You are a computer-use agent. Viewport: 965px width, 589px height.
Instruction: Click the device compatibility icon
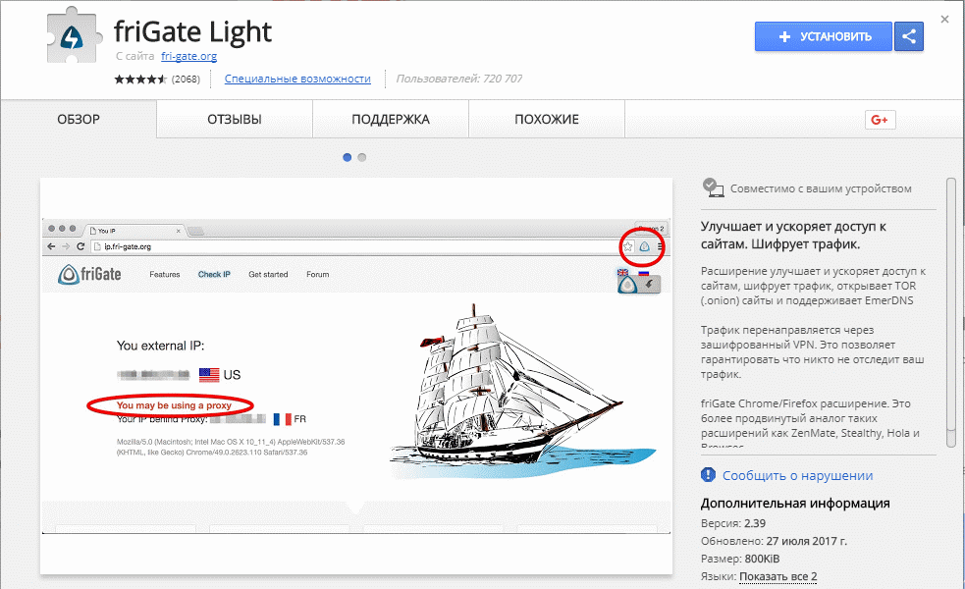[x=713, y=187]
